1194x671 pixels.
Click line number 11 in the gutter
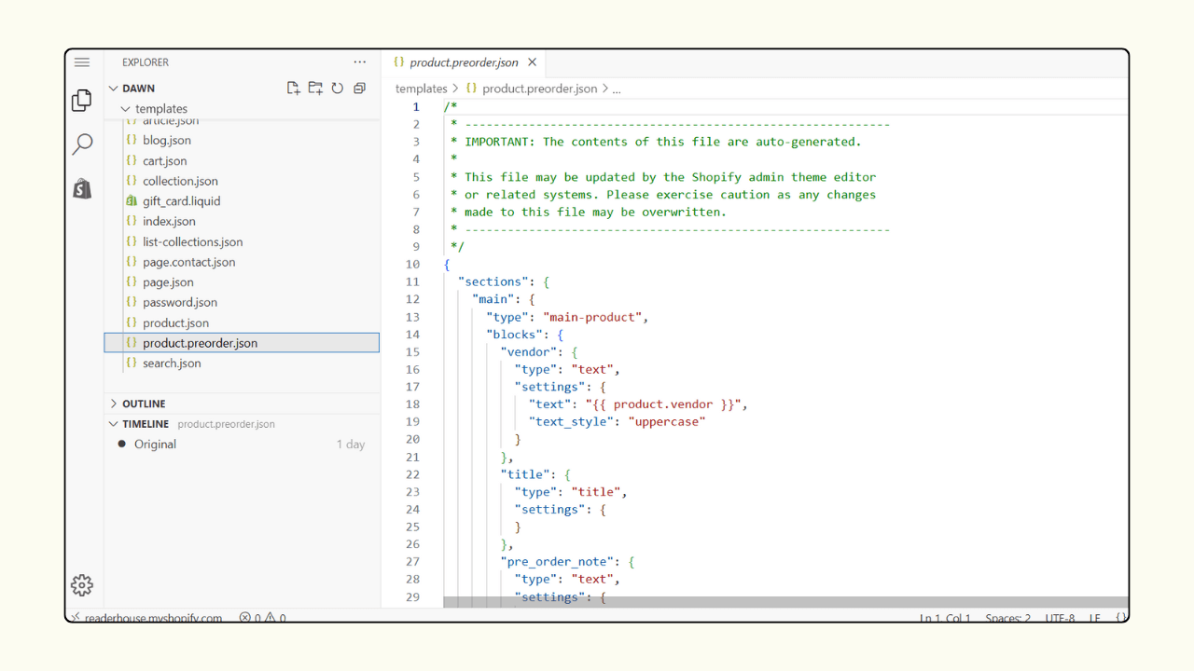tap(412, 281)
